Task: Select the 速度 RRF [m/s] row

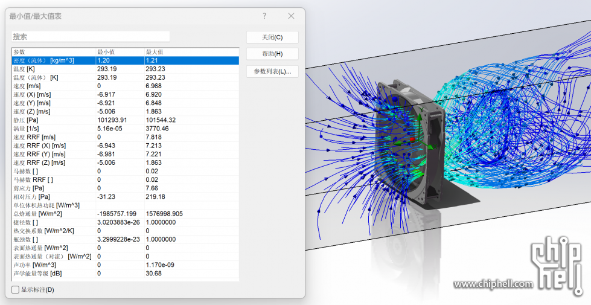Action: (126, 137)
